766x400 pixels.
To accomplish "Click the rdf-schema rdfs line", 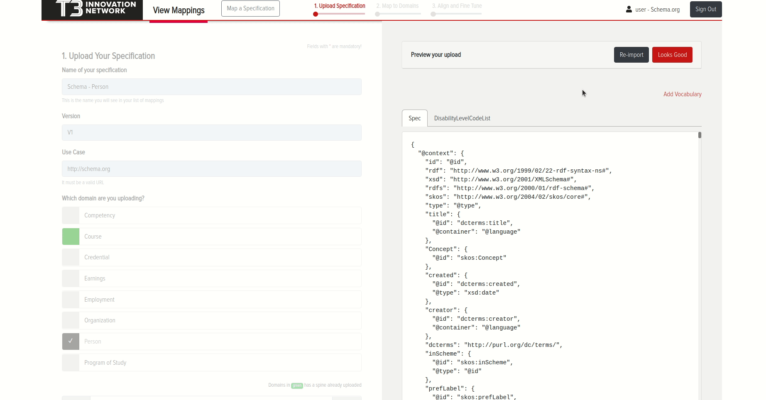I will pos(510,188).
